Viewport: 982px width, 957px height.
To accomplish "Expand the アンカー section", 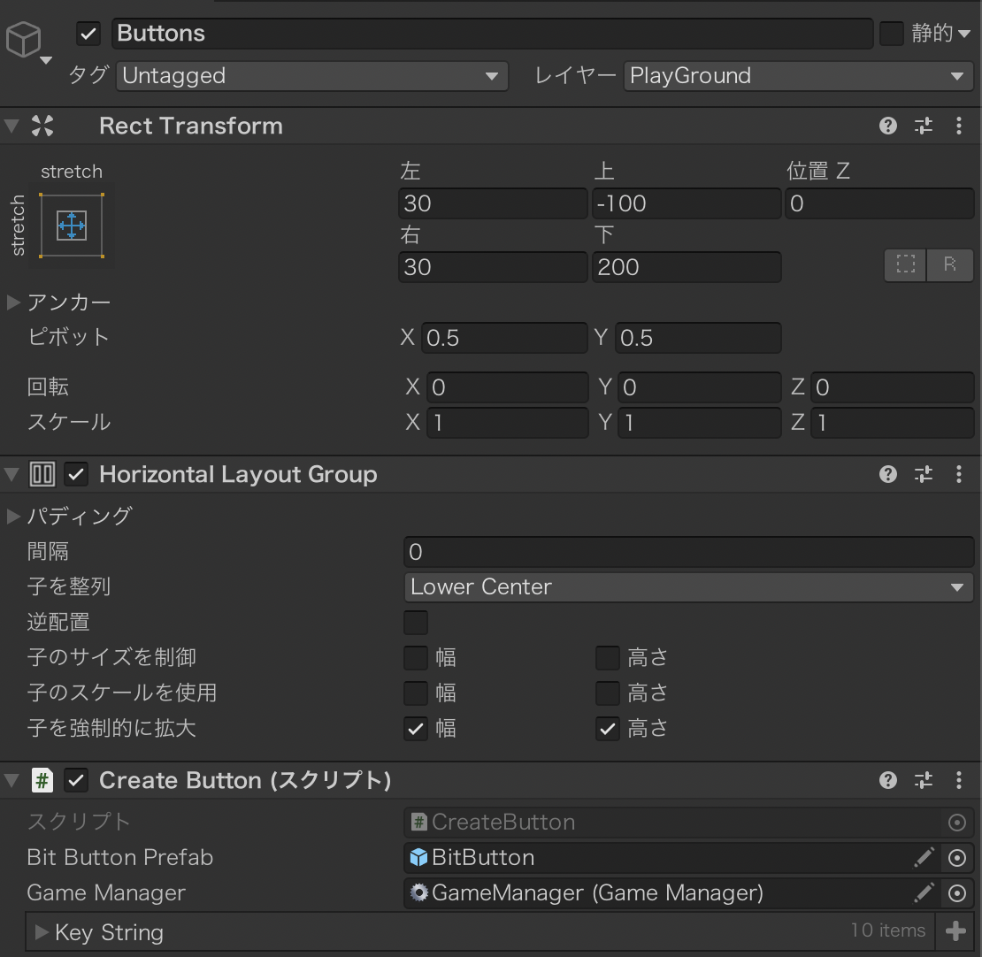I will pyautogui.click(x=14, y=302).
